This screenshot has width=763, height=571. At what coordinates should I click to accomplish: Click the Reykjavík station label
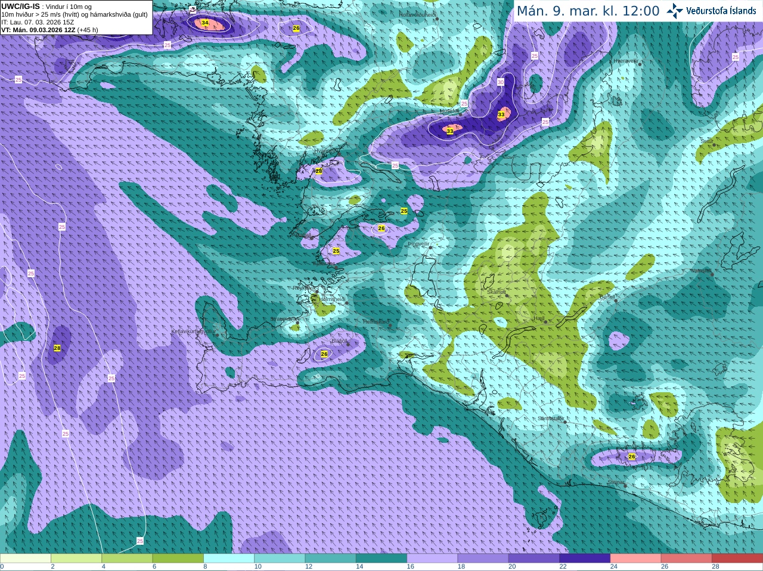(x=306, y=288)
